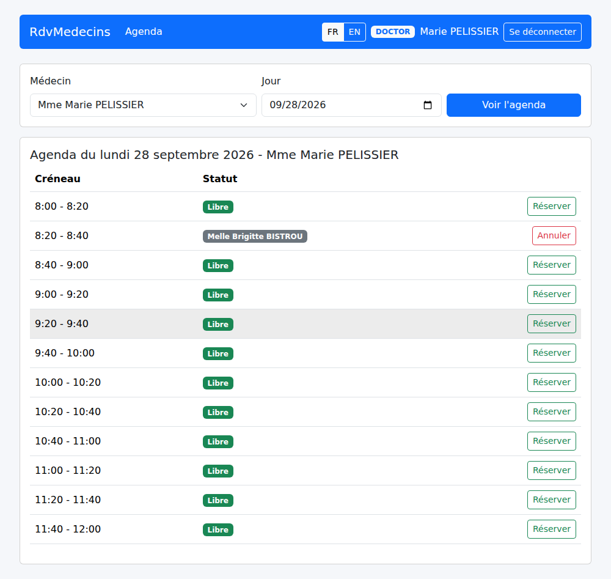Viewport: 611px width, 579px height.
Task: Reserve the 11:20 - 11:40 slot
Action: pyautogui.click(x=551, y=500)
